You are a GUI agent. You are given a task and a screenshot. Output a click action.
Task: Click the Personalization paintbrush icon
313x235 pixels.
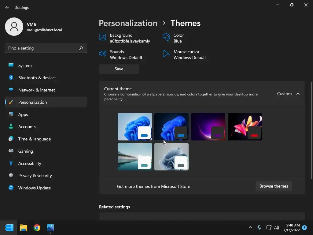[x=11, y=102]
